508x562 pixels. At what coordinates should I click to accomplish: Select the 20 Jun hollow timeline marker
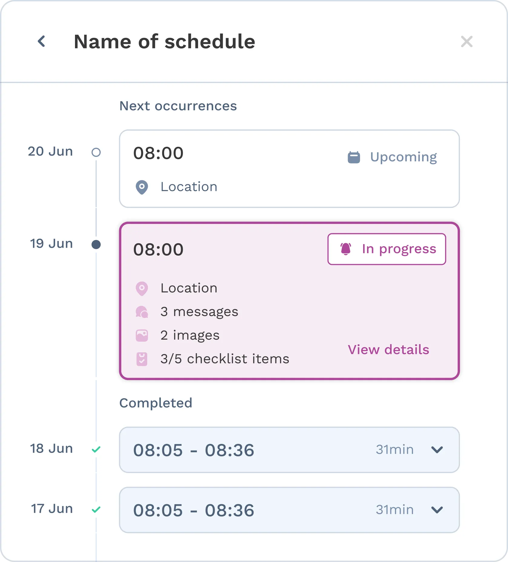coord(96,152)
